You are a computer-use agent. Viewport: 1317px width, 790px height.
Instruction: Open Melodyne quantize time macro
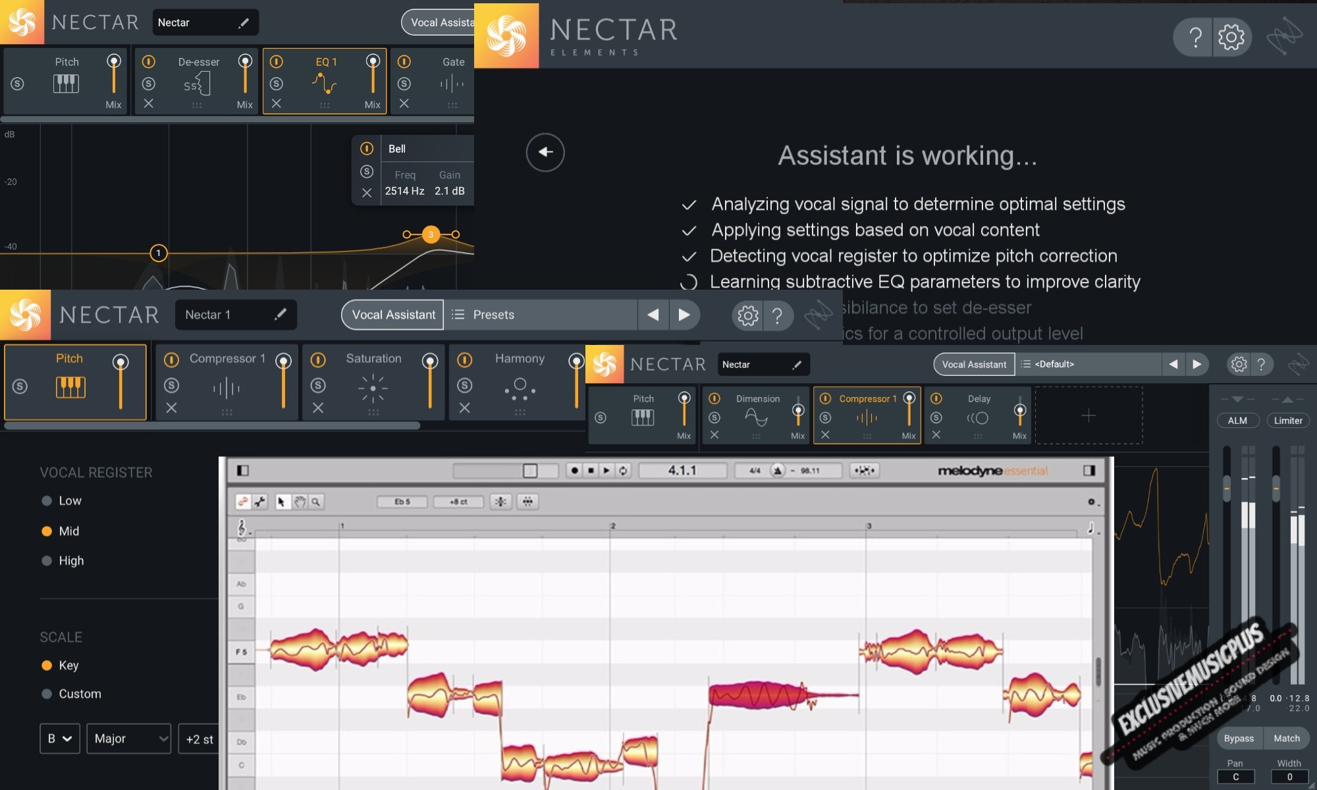click(527, 502)
